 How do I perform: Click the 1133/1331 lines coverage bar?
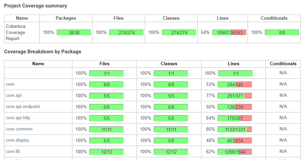coord(235,129)
